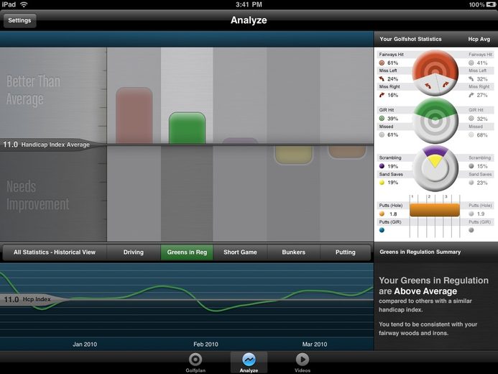Click Hcp Avg Putts (Hole) 1.9 dot

point(471,214)
